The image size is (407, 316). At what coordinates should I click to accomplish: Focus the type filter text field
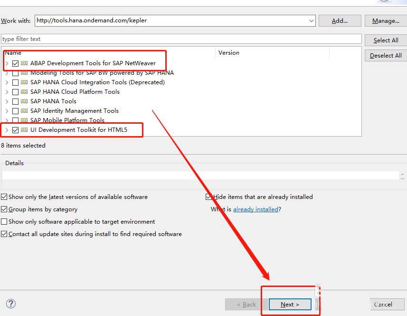[181, 39]
